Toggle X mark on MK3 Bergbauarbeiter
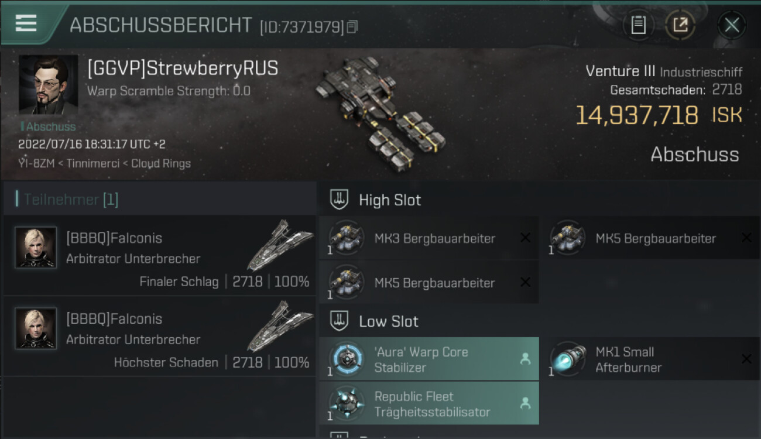The height and width of the screenshot is (439, 761). point(526,238)
